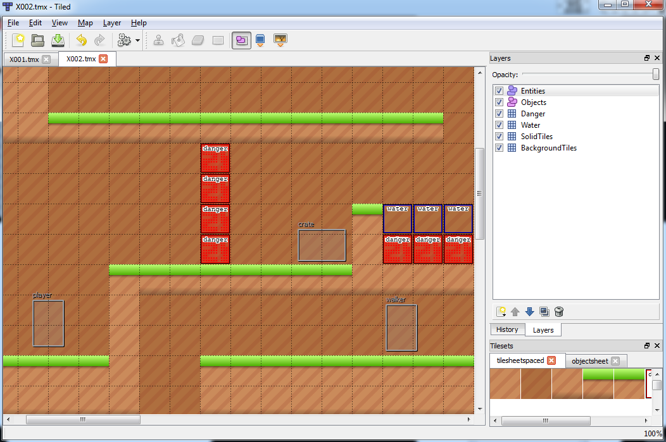The width and height of the screenshot is (666, 442).
Task: Click the Add layer icon
Action: point(501,312)
